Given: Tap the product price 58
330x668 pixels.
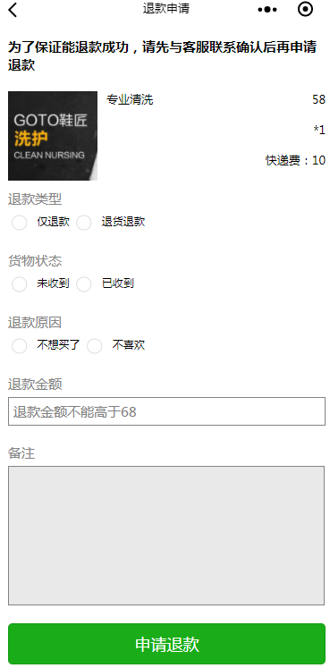Looking at the screenshot, I should [319, 99].
